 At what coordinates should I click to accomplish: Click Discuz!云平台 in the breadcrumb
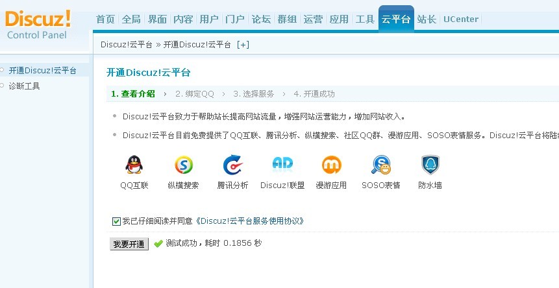[127, 45]
